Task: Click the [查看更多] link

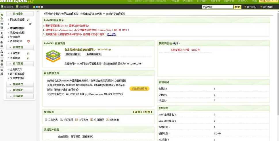Action: (87, 137)
